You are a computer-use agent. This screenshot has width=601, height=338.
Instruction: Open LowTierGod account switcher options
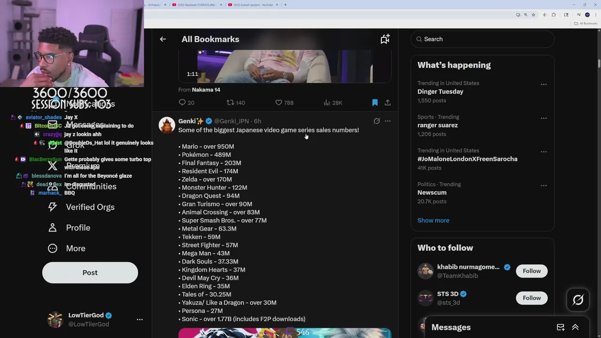(x=139, y=319)
